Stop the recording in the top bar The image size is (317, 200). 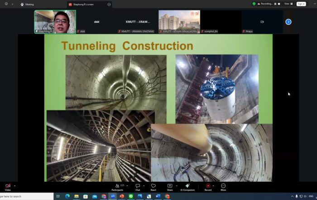coord(279,4)
